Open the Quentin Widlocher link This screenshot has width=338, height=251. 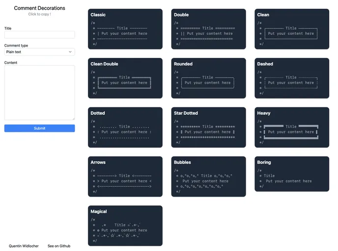coord(23,246)
